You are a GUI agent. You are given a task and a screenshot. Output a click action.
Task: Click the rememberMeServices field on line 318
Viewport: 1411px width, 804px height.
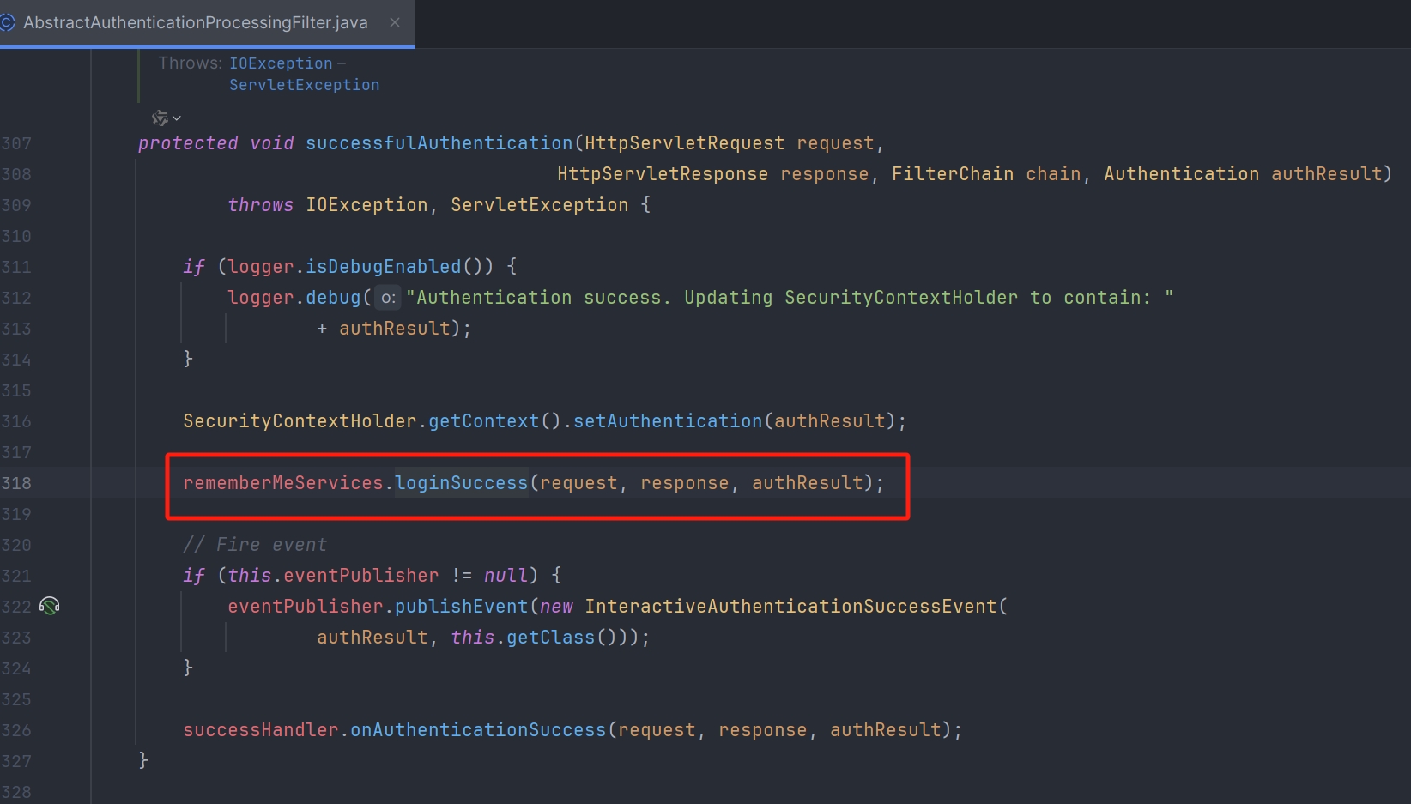pos(282,483)
